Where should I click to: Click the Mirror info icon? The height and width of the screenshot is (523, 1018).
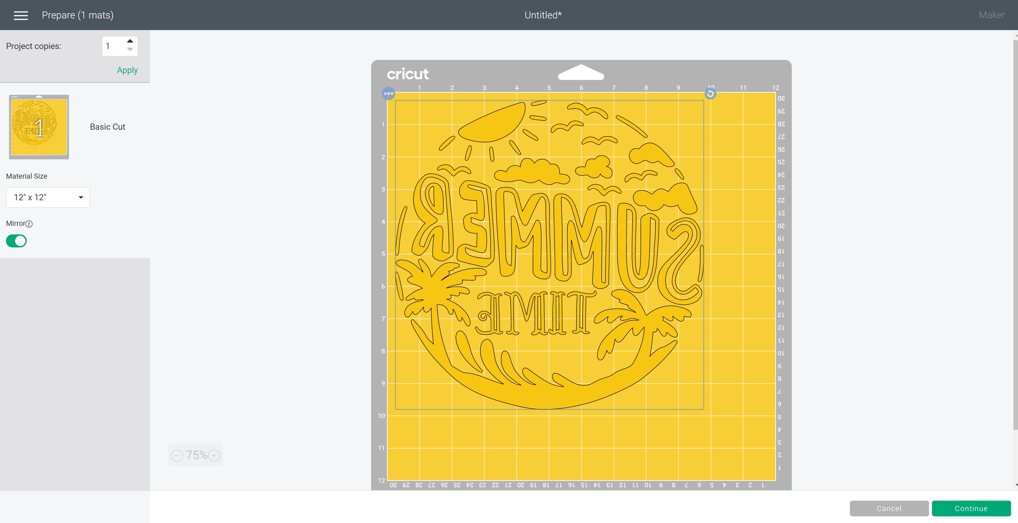(x=29, y=224)
